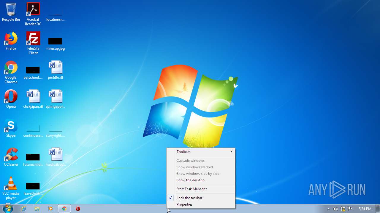Click the 5:34 PM clock
The image size is (380, 213).
(x=365, y=209)
